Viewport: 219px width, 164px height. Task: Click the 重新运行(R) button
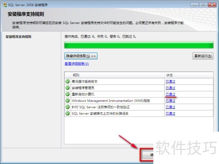click(x=203, y=56)
